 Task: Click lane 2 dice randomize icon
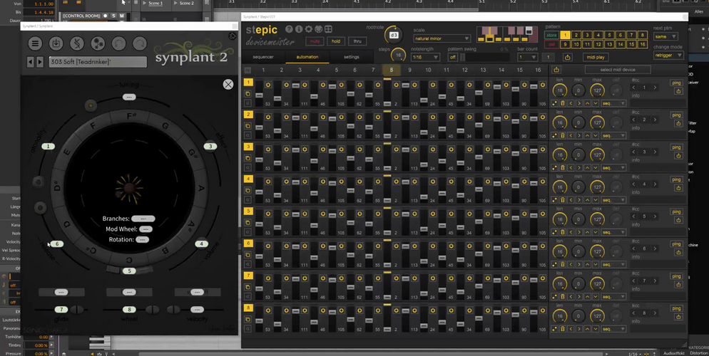[x=555, y=135]
